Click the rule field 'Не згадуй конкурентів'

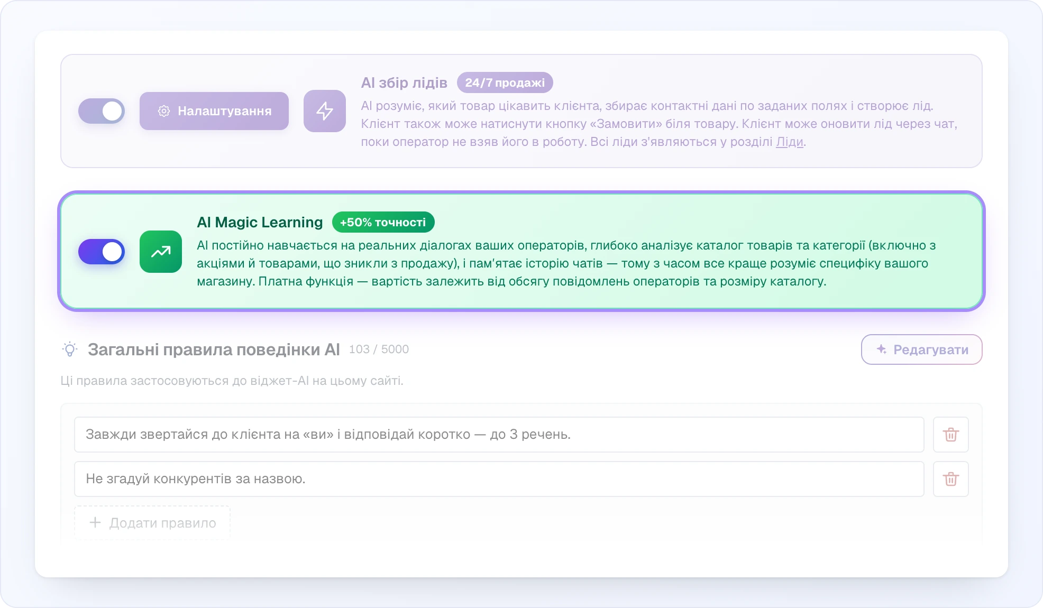point(499,479)
